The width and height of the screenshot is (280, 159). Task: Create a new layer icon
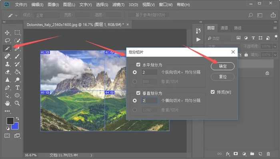260,154
